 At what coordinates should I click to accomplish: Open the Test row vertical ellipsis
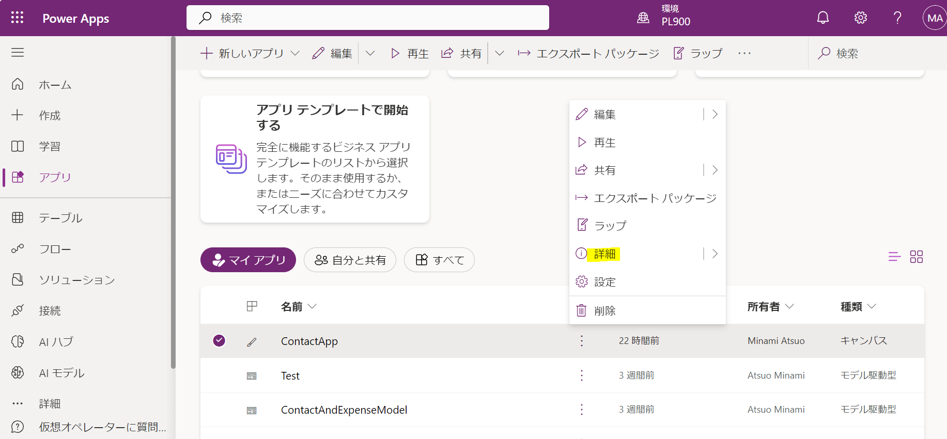(x=582, y=375)
